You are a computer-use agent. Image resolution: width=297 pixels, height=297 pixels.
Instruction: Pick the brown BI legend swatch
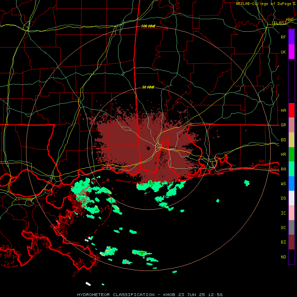coord(291,242)
